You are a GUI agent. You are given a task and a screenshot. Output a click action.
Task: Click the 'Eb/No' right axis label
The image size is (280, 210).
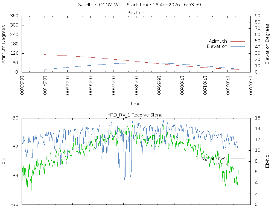pos(267,161)
